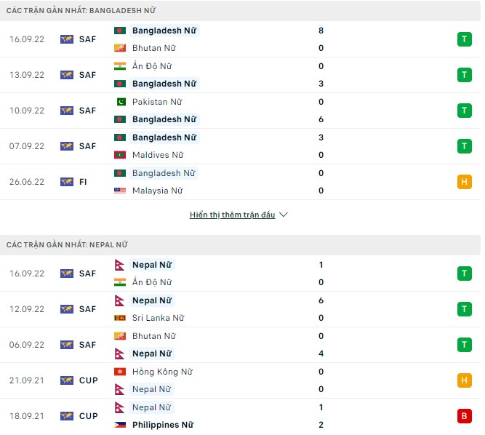Click the red B badge for Nepal–Philippines match
Viewport: 485px width, 435px height.
click(x=463, y=416)
